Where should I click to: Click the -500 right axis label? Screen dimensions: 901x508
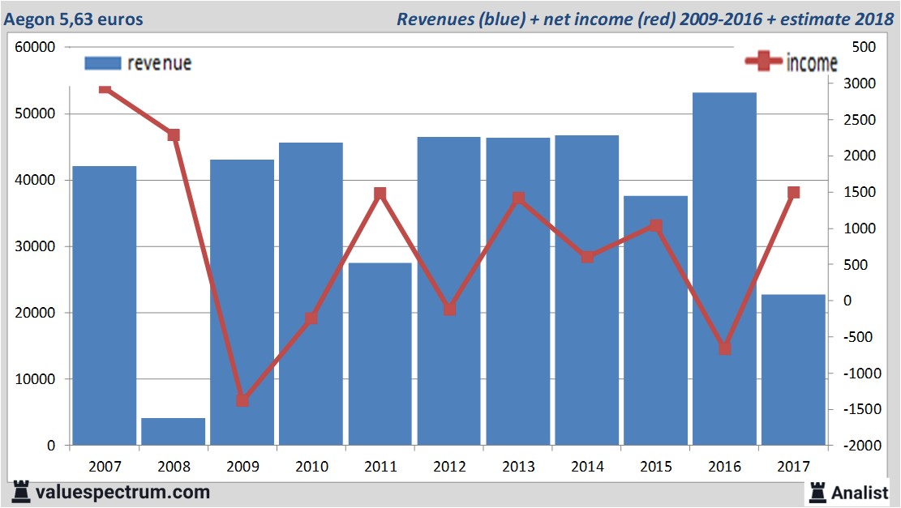[858, 337]
